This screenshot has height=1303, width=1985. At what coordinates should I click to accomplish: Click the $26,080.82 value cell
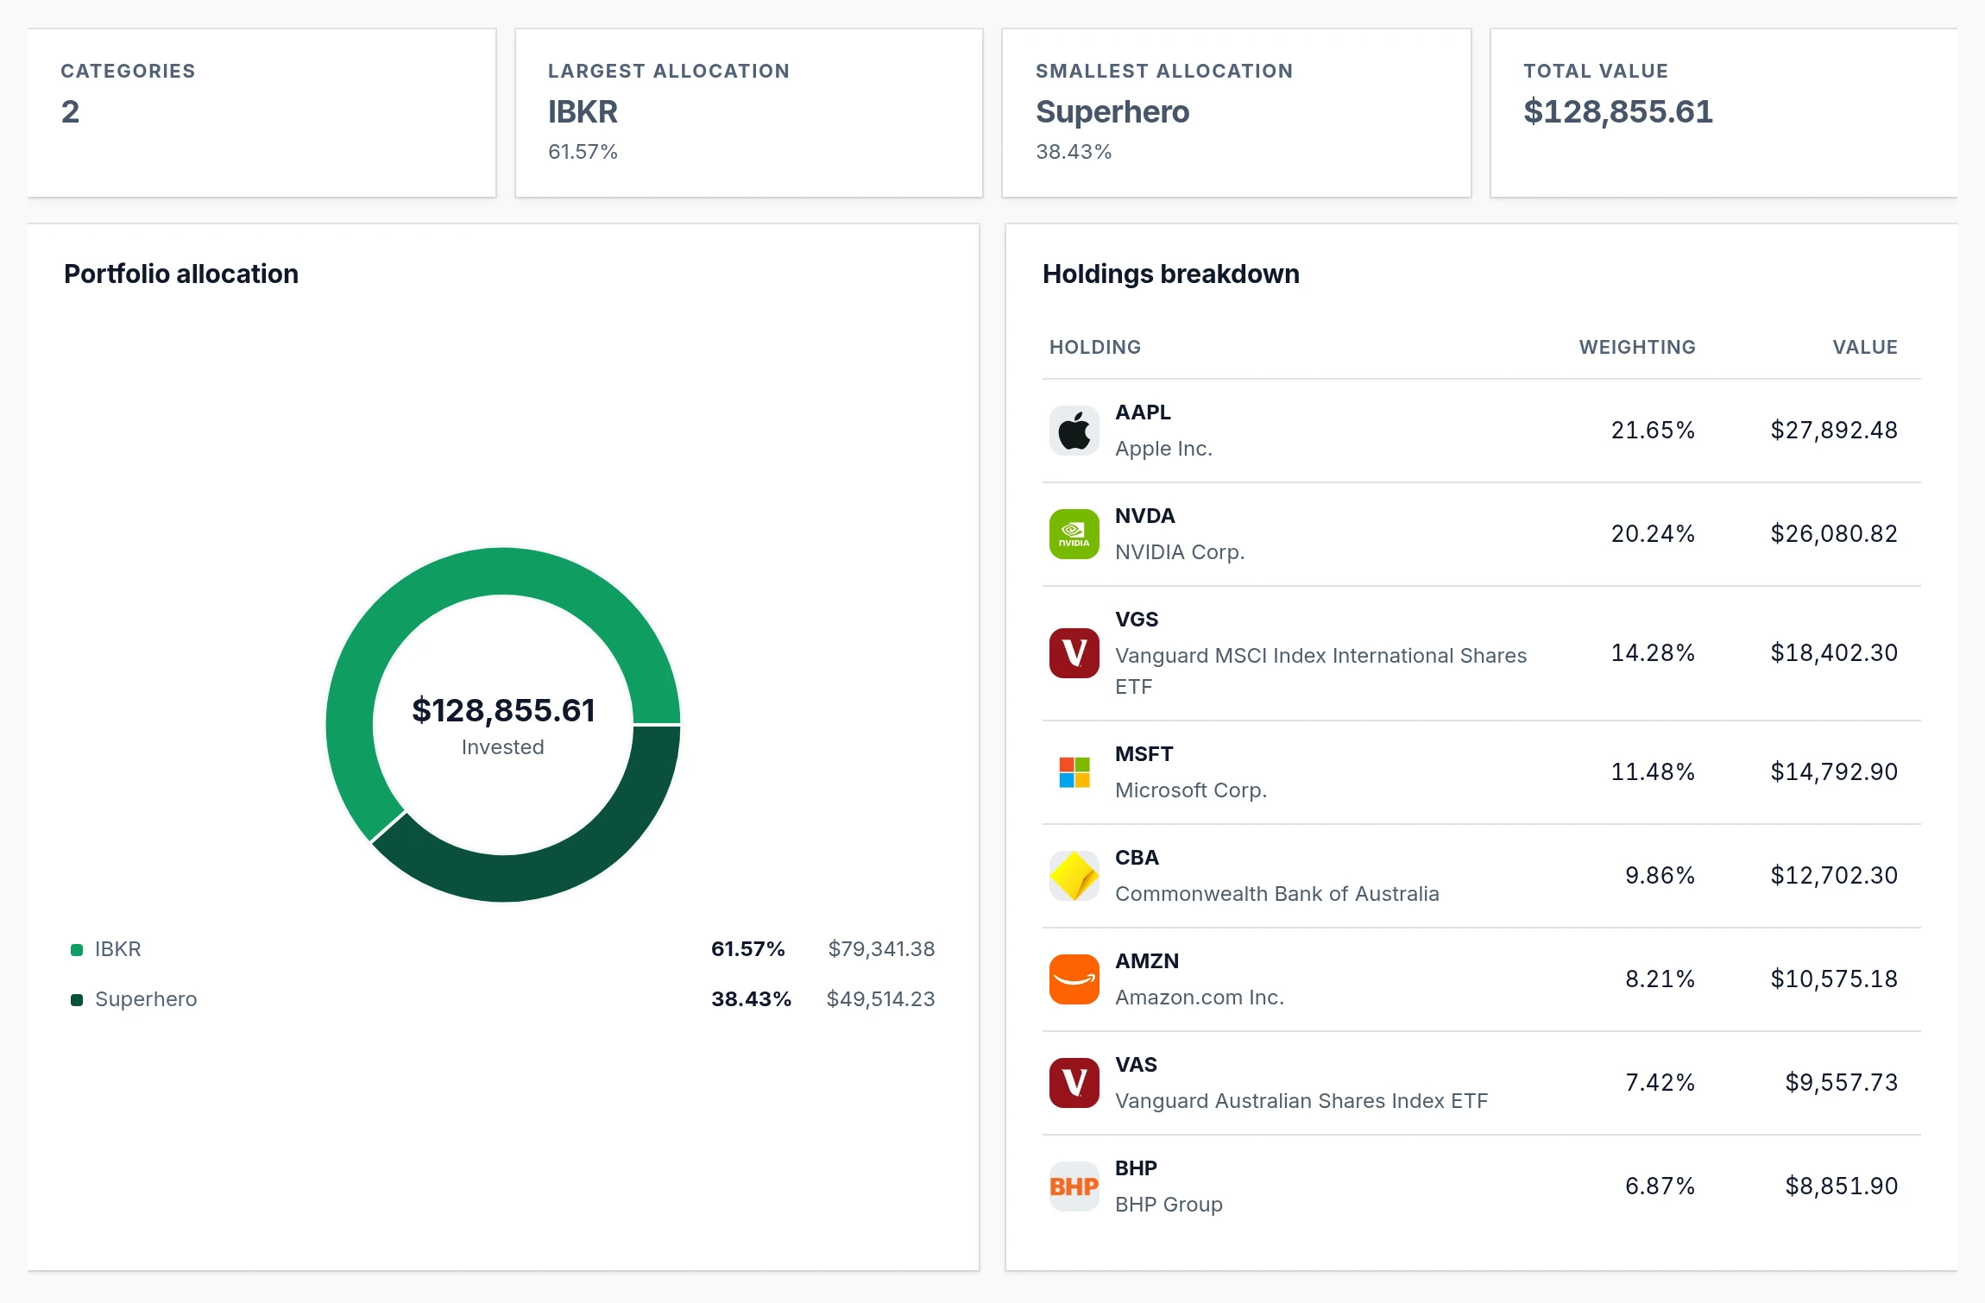[1834, 534]
